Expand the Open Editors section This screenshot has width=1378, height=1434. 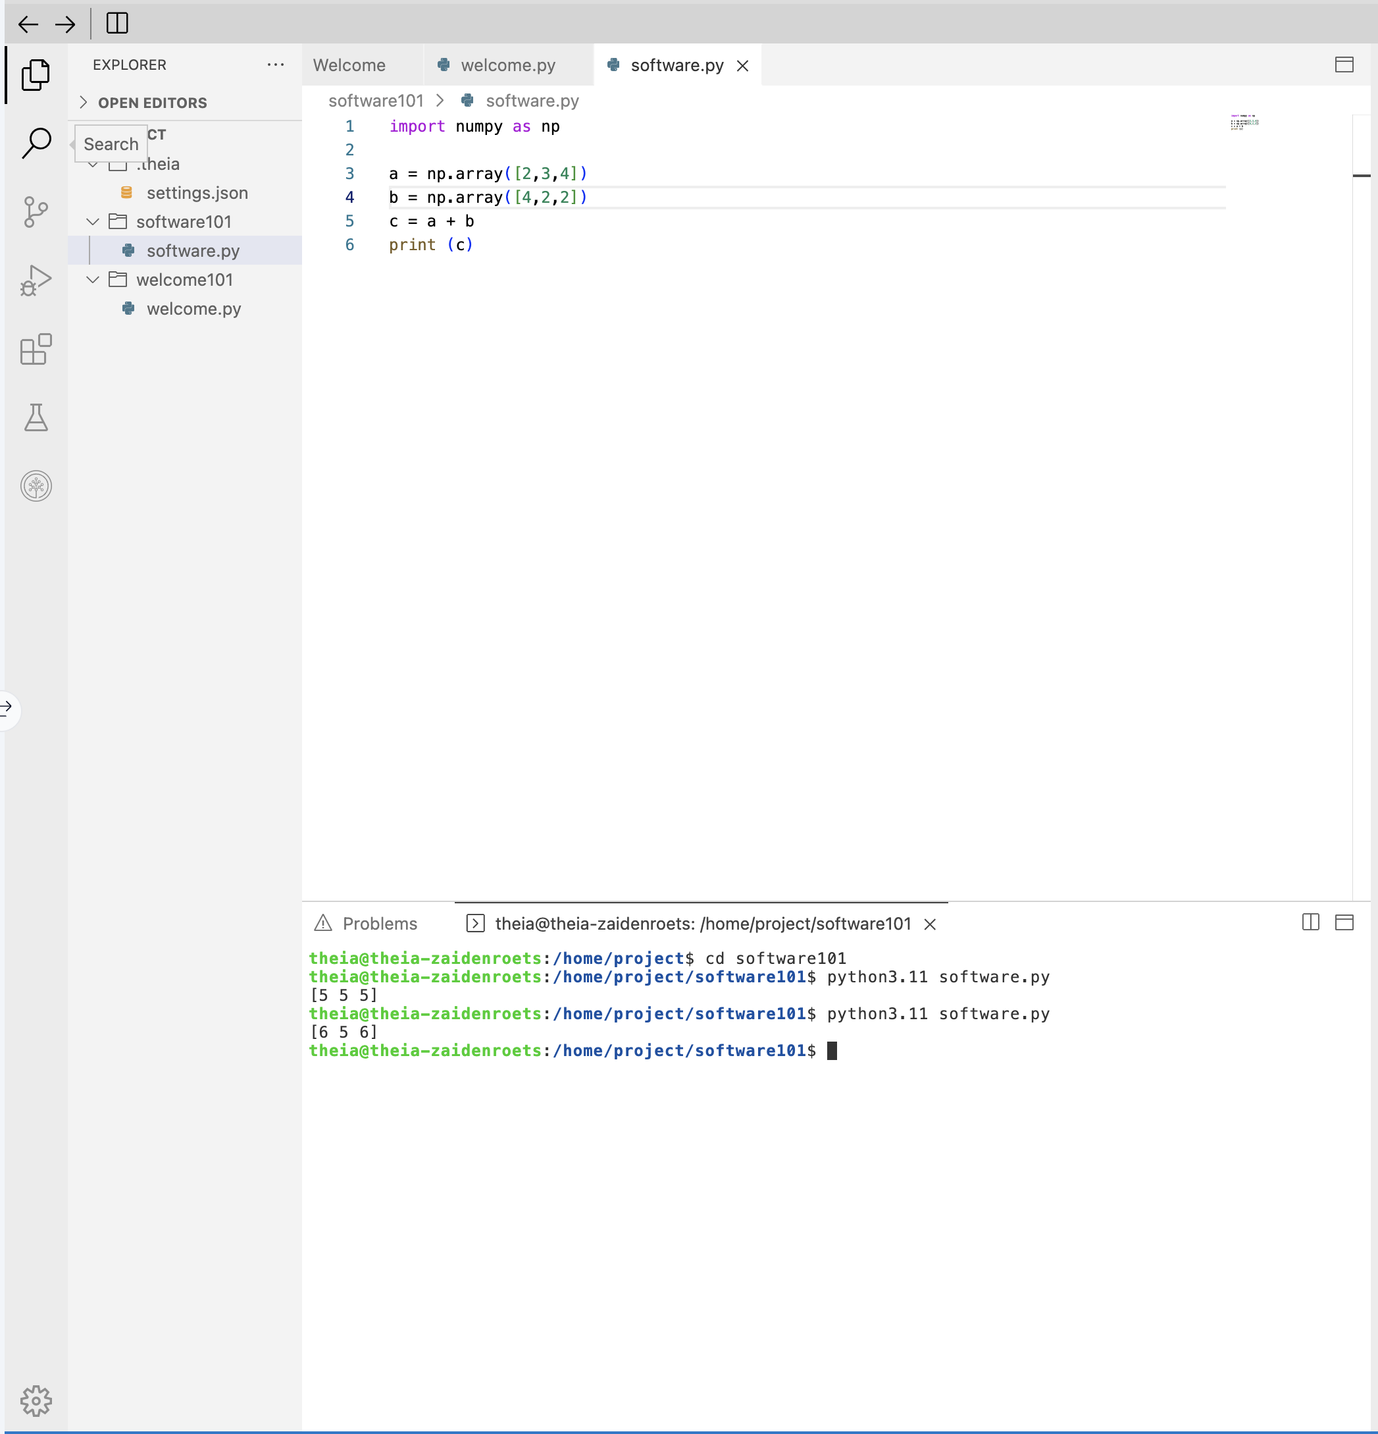tap(84, 103)
